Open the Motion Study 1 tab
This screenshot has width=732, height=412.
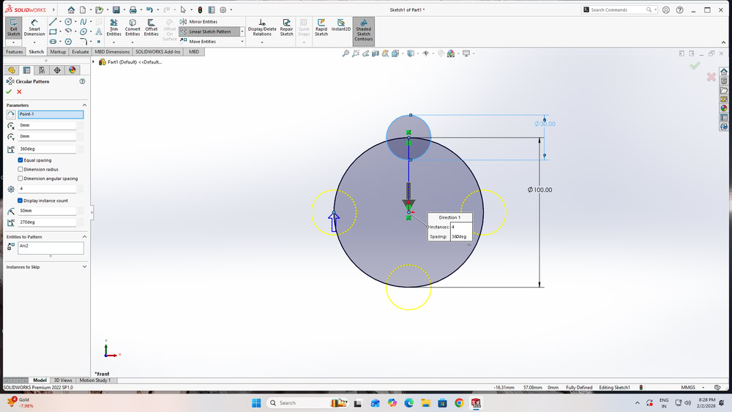(94, 381)
